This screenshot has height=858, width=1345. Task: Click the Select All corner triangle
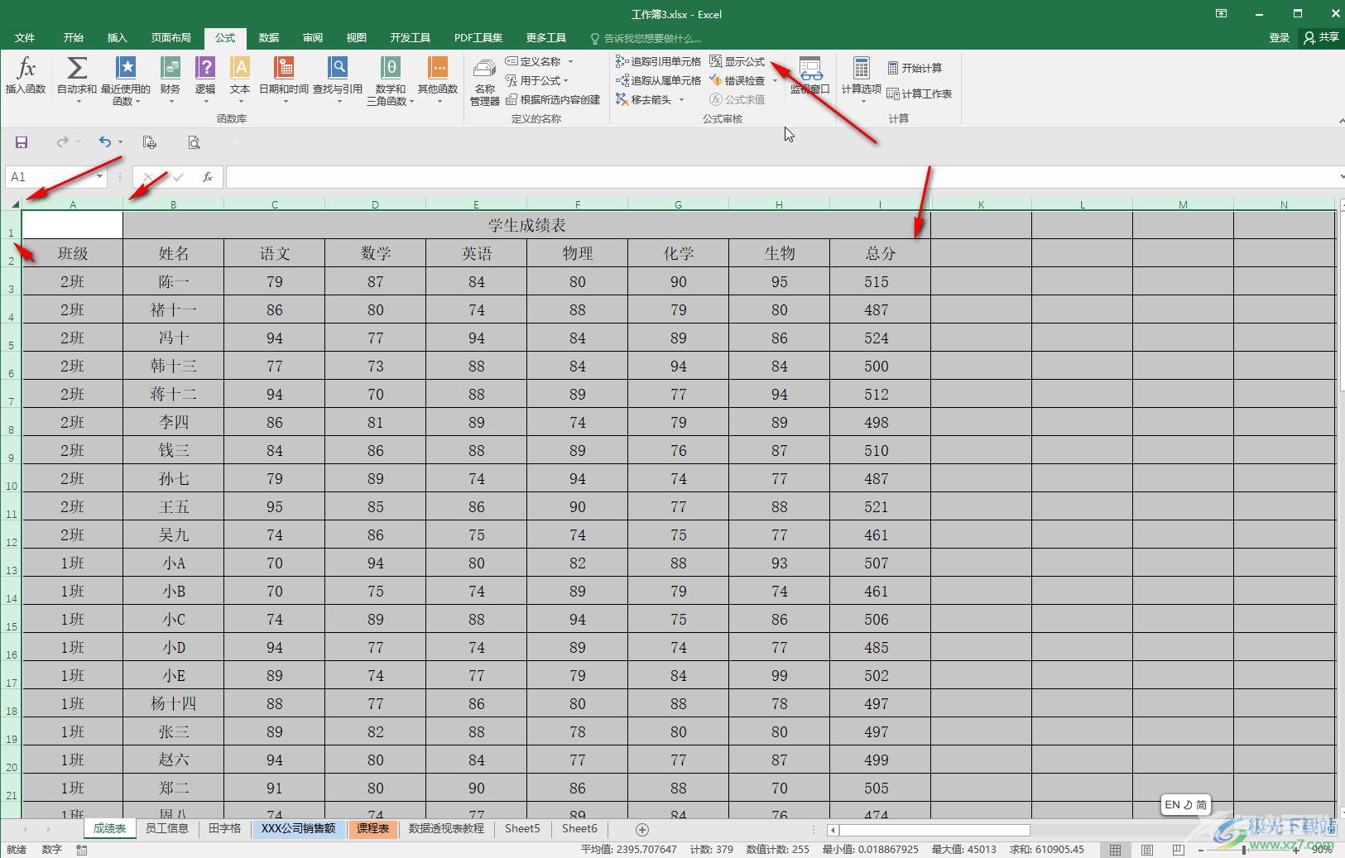14,204
